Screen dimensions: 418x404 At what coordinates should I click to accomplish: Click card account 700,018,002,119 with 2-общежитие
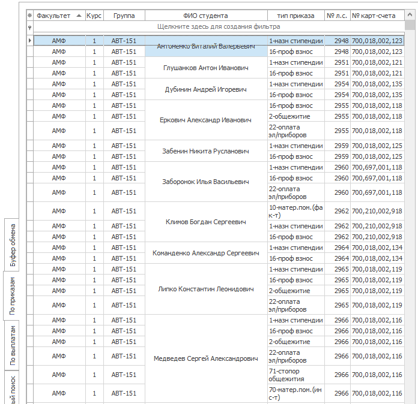377,291
